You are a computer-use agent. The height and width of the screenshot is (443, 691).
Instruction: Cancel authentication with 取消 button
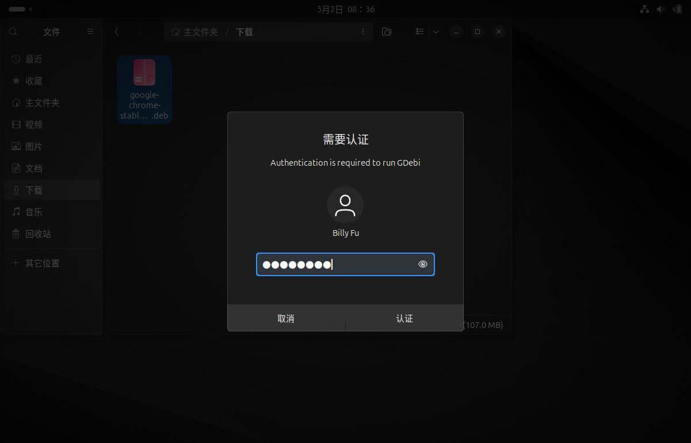point(286,318)
